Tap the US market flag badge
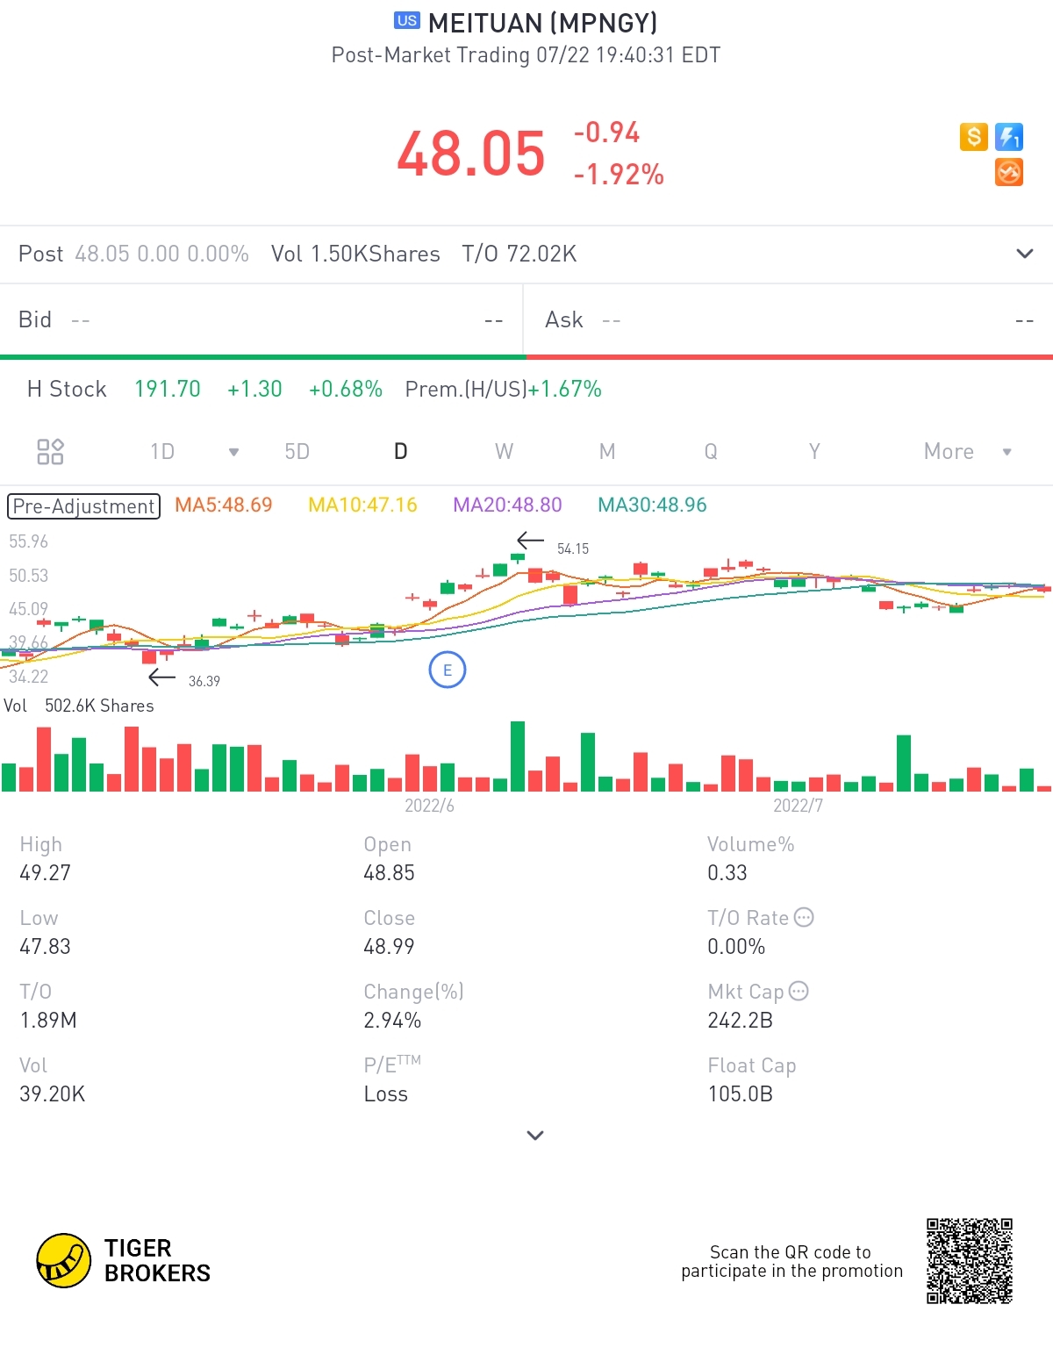1053x1362 pixels. pos(407,20)
